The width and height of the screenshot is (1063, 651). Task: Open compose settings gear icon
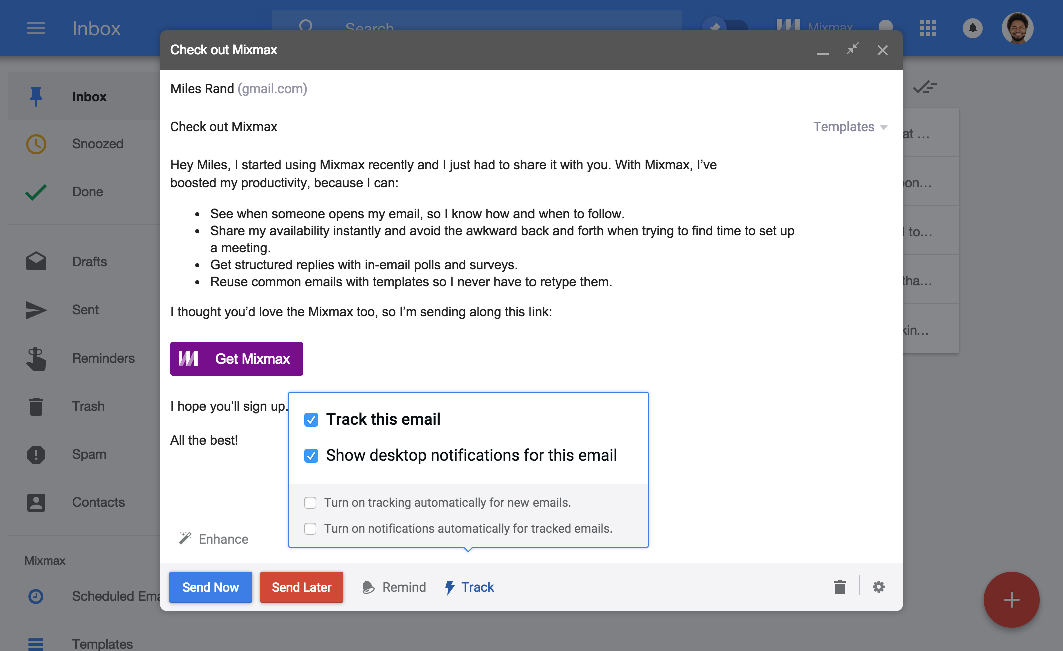coord(878,587)
